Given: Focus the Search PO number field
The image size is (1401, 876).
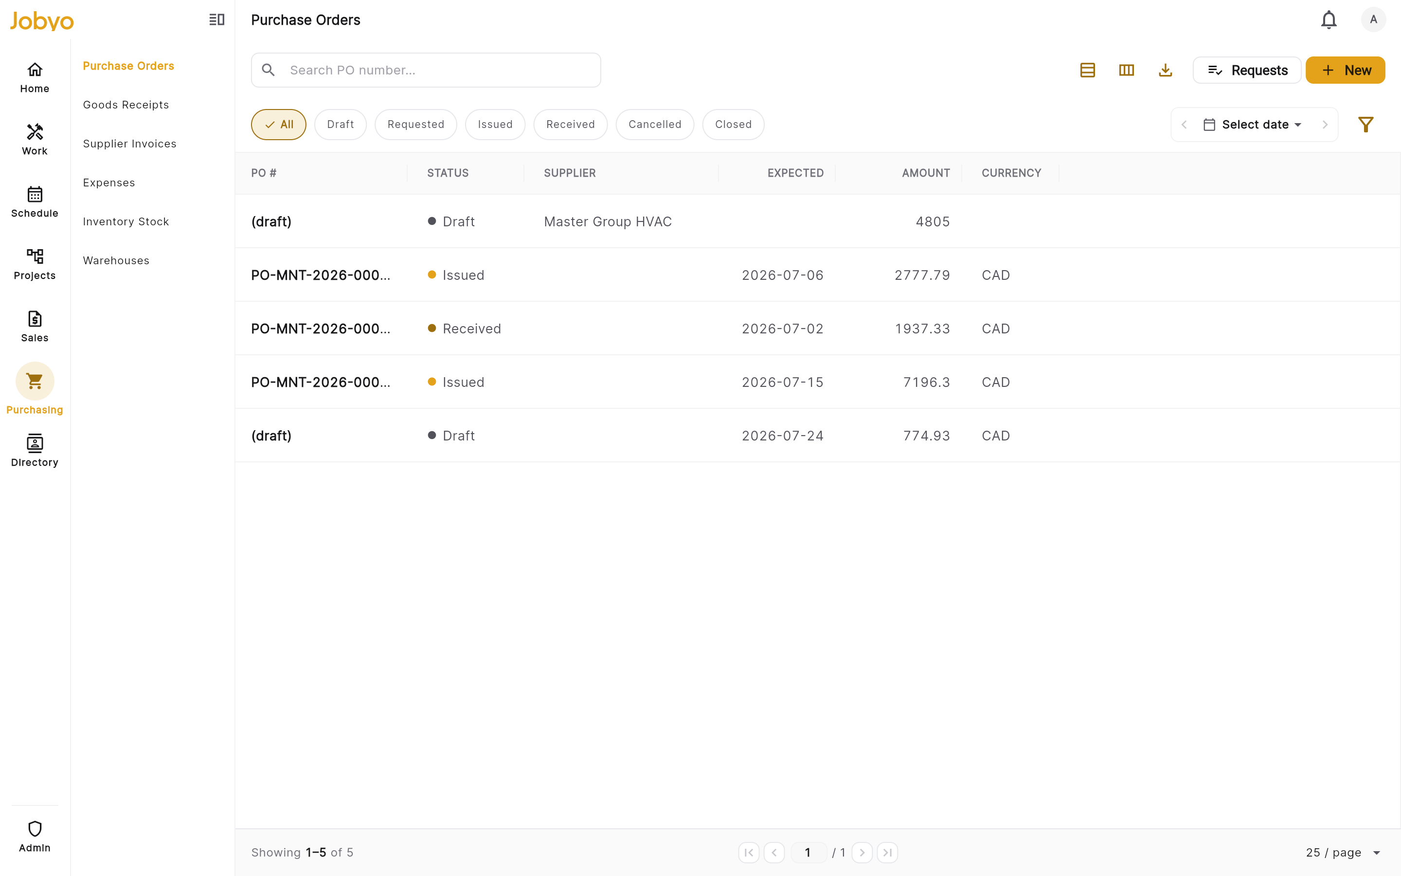Looking at the screenshot, I should coord(426,70).
